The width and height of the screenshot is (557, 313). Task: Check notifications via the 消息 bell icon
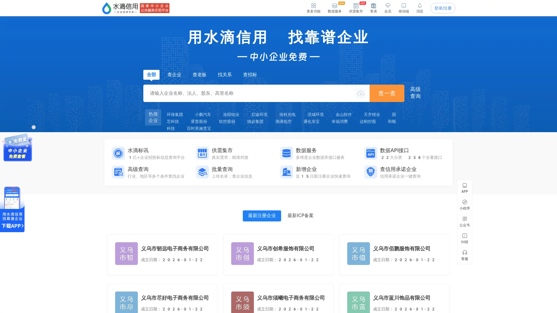point(420,7)
